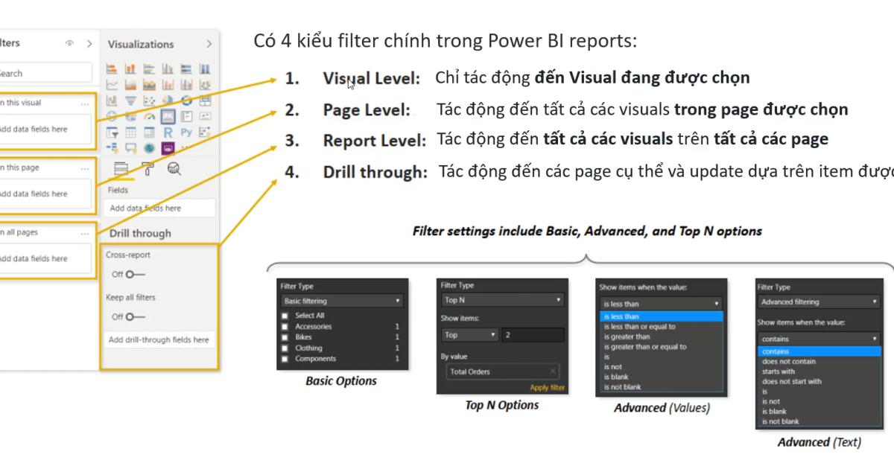Viewport: 894px width, 469px height.
Task: Insert the purple Power Apps visual
Action: (168, 148)
